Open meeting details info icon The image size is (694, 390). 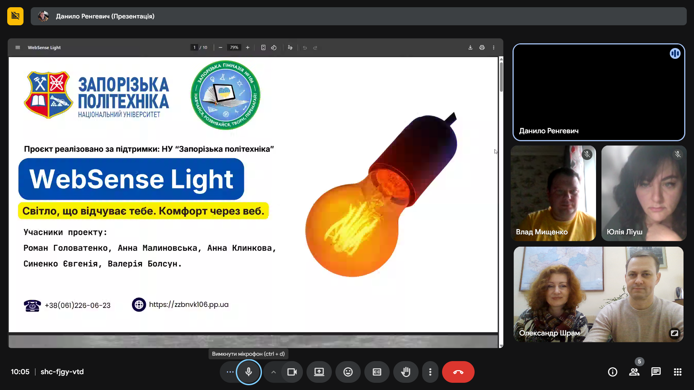[x=612, y=372]
